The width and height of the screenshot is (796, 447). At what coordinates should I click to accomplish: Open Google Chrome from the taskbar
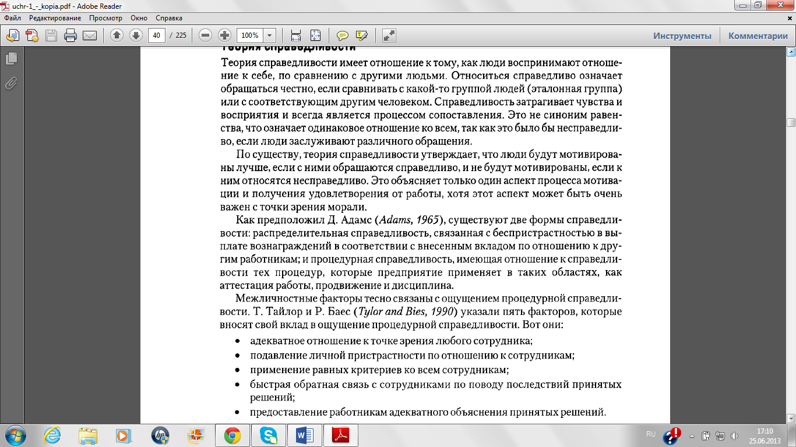[x=233, y=435]
